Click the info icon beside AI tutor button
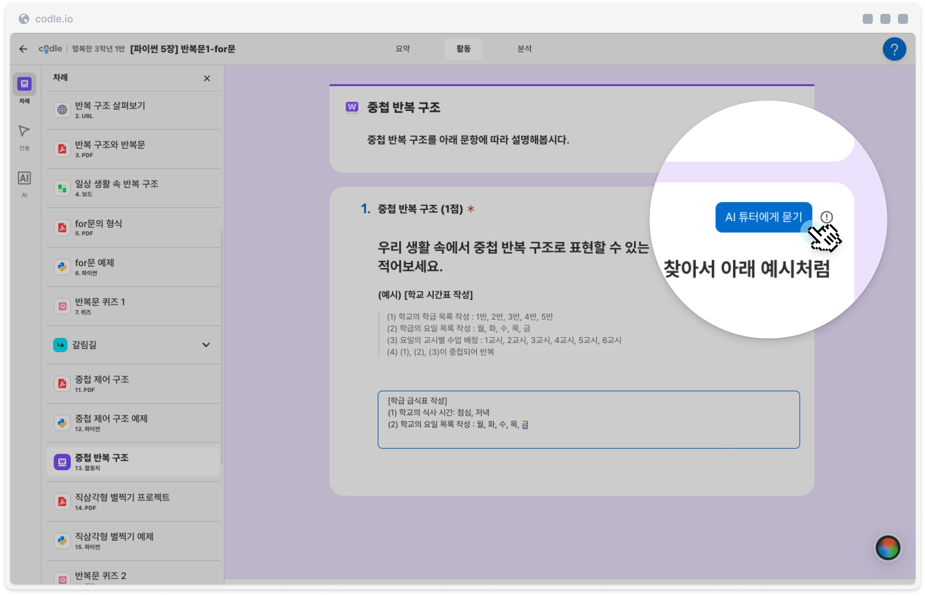Screen dimensions: 925x596 coord(826,217)
